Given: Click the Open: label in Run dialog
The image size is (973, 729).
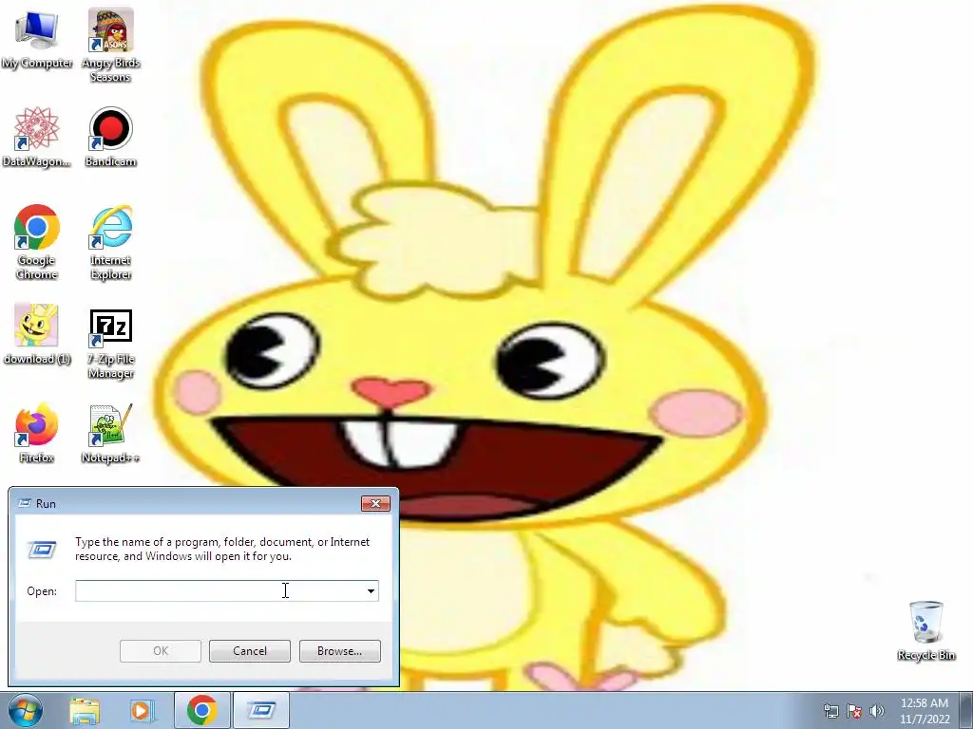Looking at the screenshot, I should [x=42, y=590].
